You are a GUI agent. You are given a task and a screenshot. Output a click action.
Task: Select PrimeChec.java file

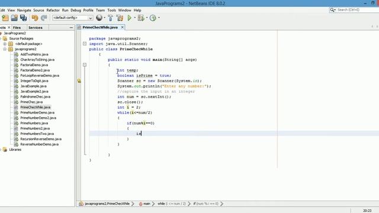[x=31, y=102]
